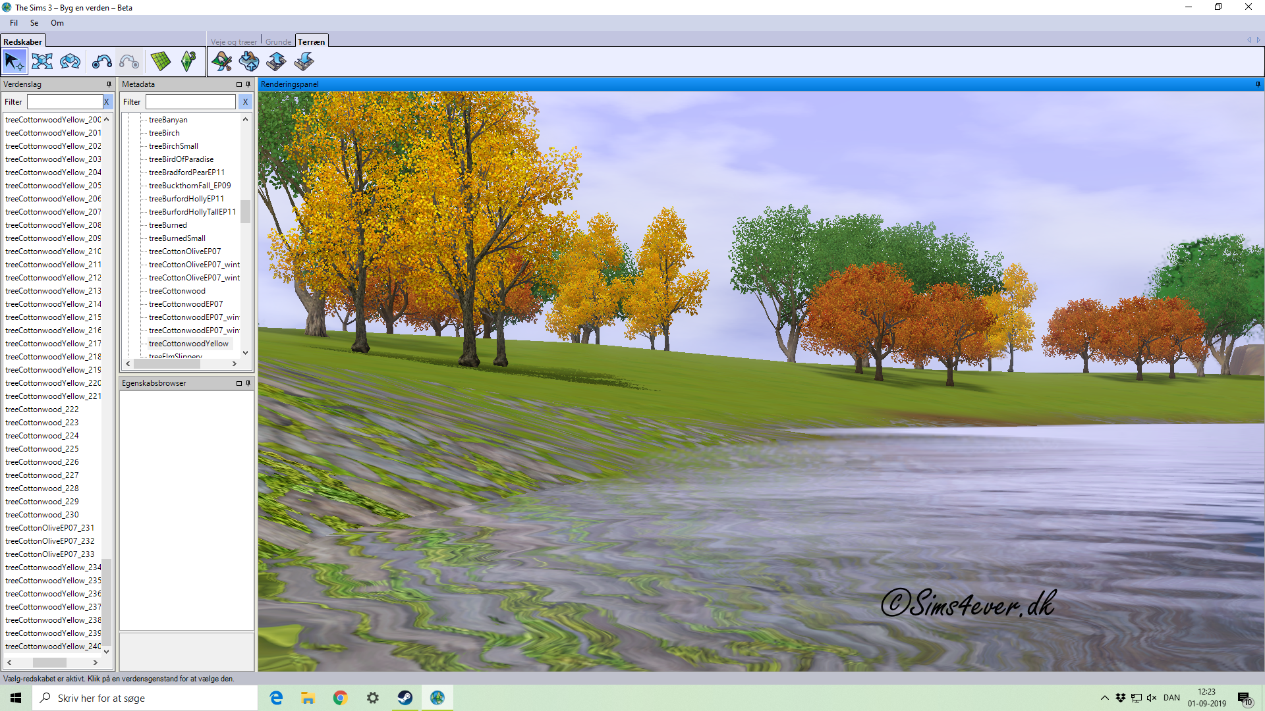Image resolution: width=1265 pixels, height=711 pixels.
Task: Pick treeBuckthornFall_EP09 in Metadata tree
Action: (x=190, y=186)
